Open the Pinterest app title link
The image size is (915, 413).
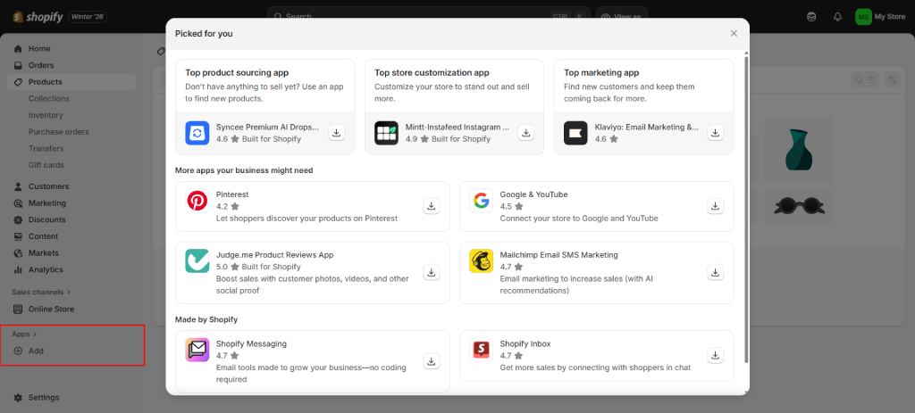[232, 194]
